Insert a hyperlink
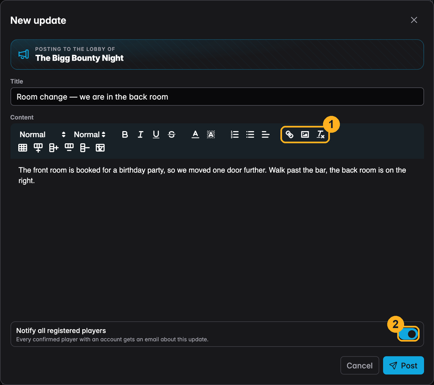 pos(289,134)
